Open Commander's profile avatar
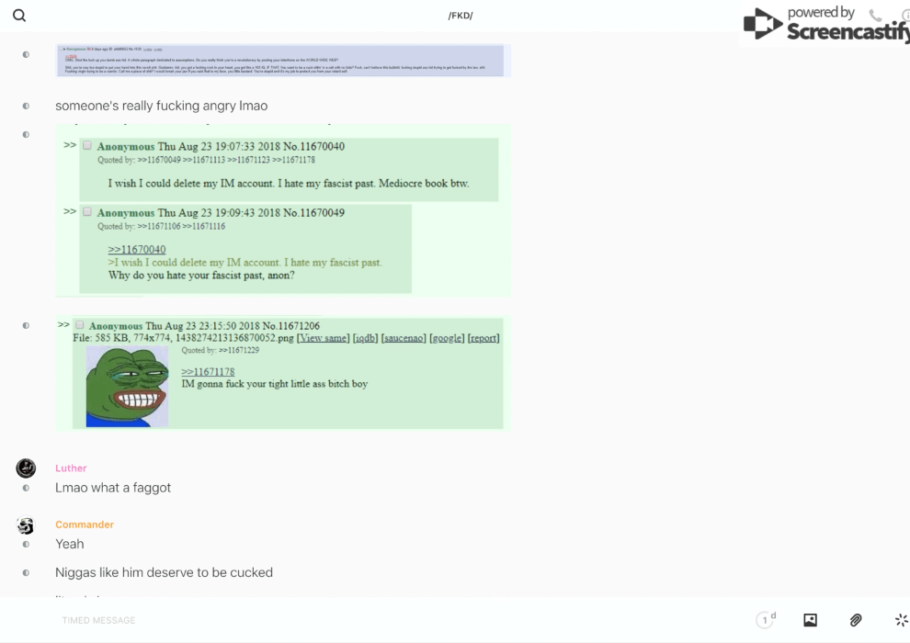The height and width of the screenshot is (643, 910). [26, 525]
